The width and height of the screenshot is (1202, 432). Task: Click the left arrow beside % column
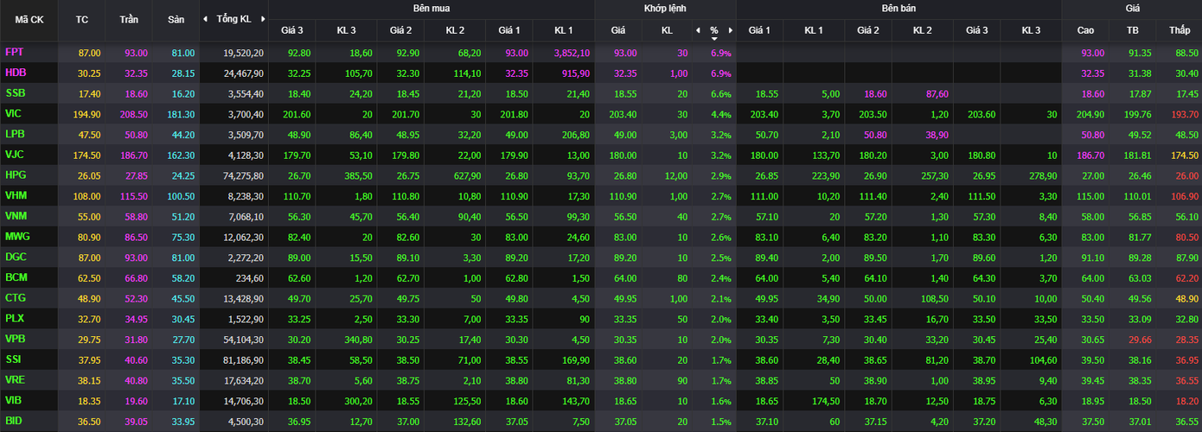(x=698, y=30)
